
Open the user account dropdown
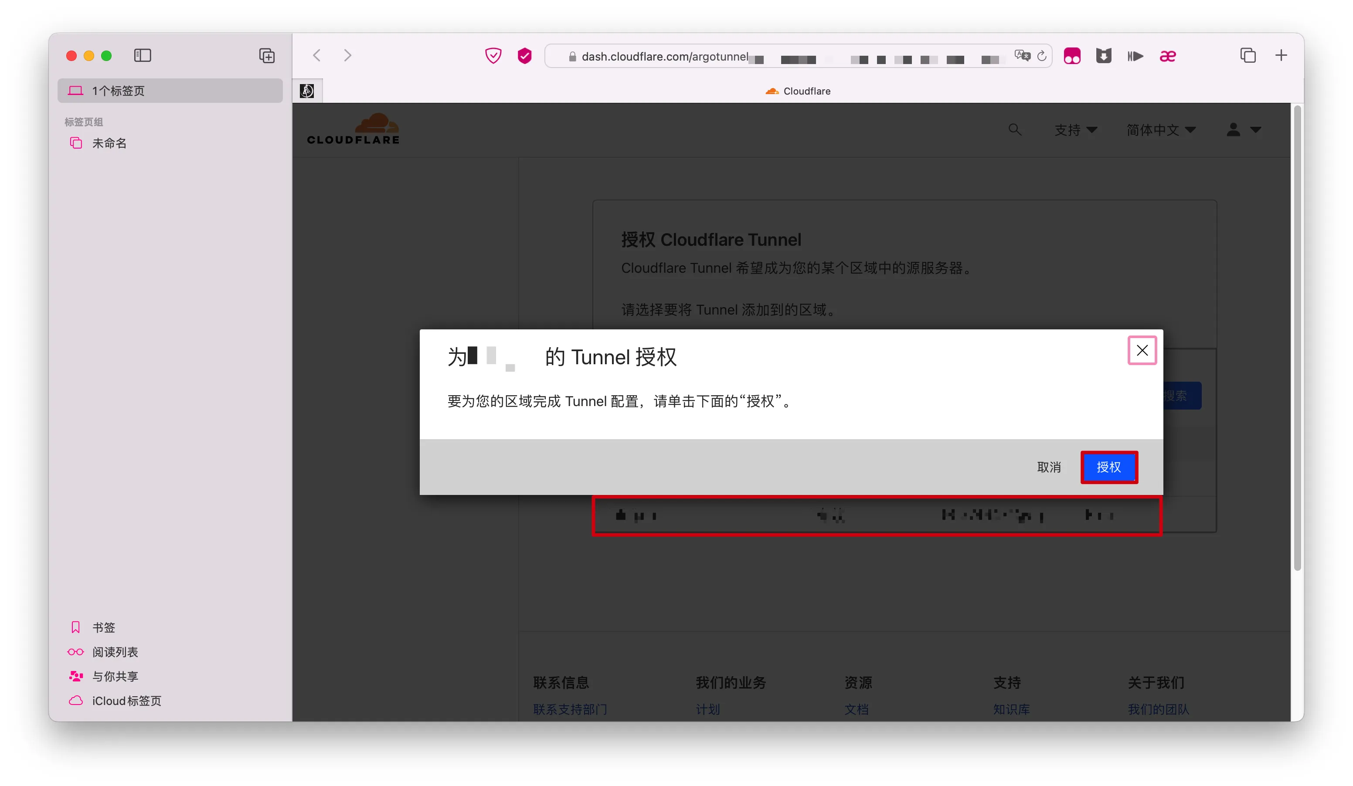coord(1244,130)
